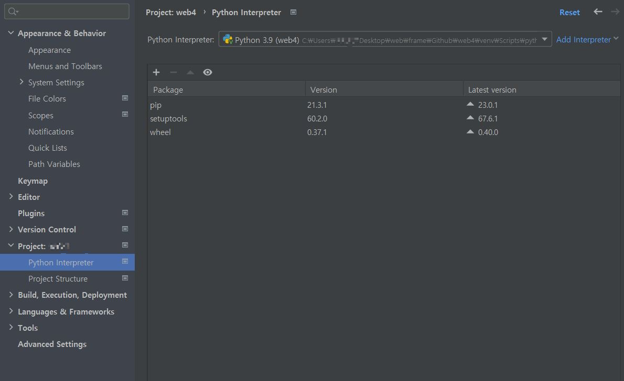Open Notifications settings
Image resolution: width=624 pixels, height=381 pixels.
click(x=51, y=131)
